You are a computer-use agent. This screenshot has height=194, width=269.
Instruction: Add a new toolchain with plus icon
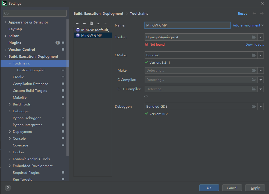[77, 23]
